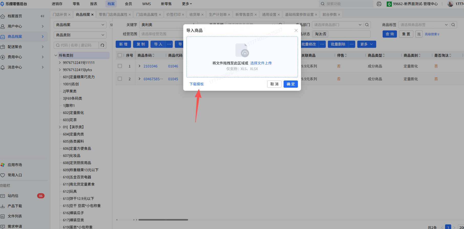Switch to 门店商品属性 tab
Image resolution: width=464 pixels, height=229 pixels.
coord(147,15)
